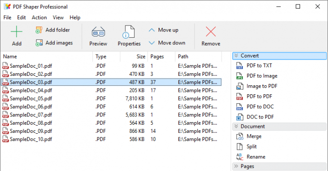This screenshot has width=328, height=171.
Task: Click the 7,810 KB size cell
Action: tap(135, 98)
